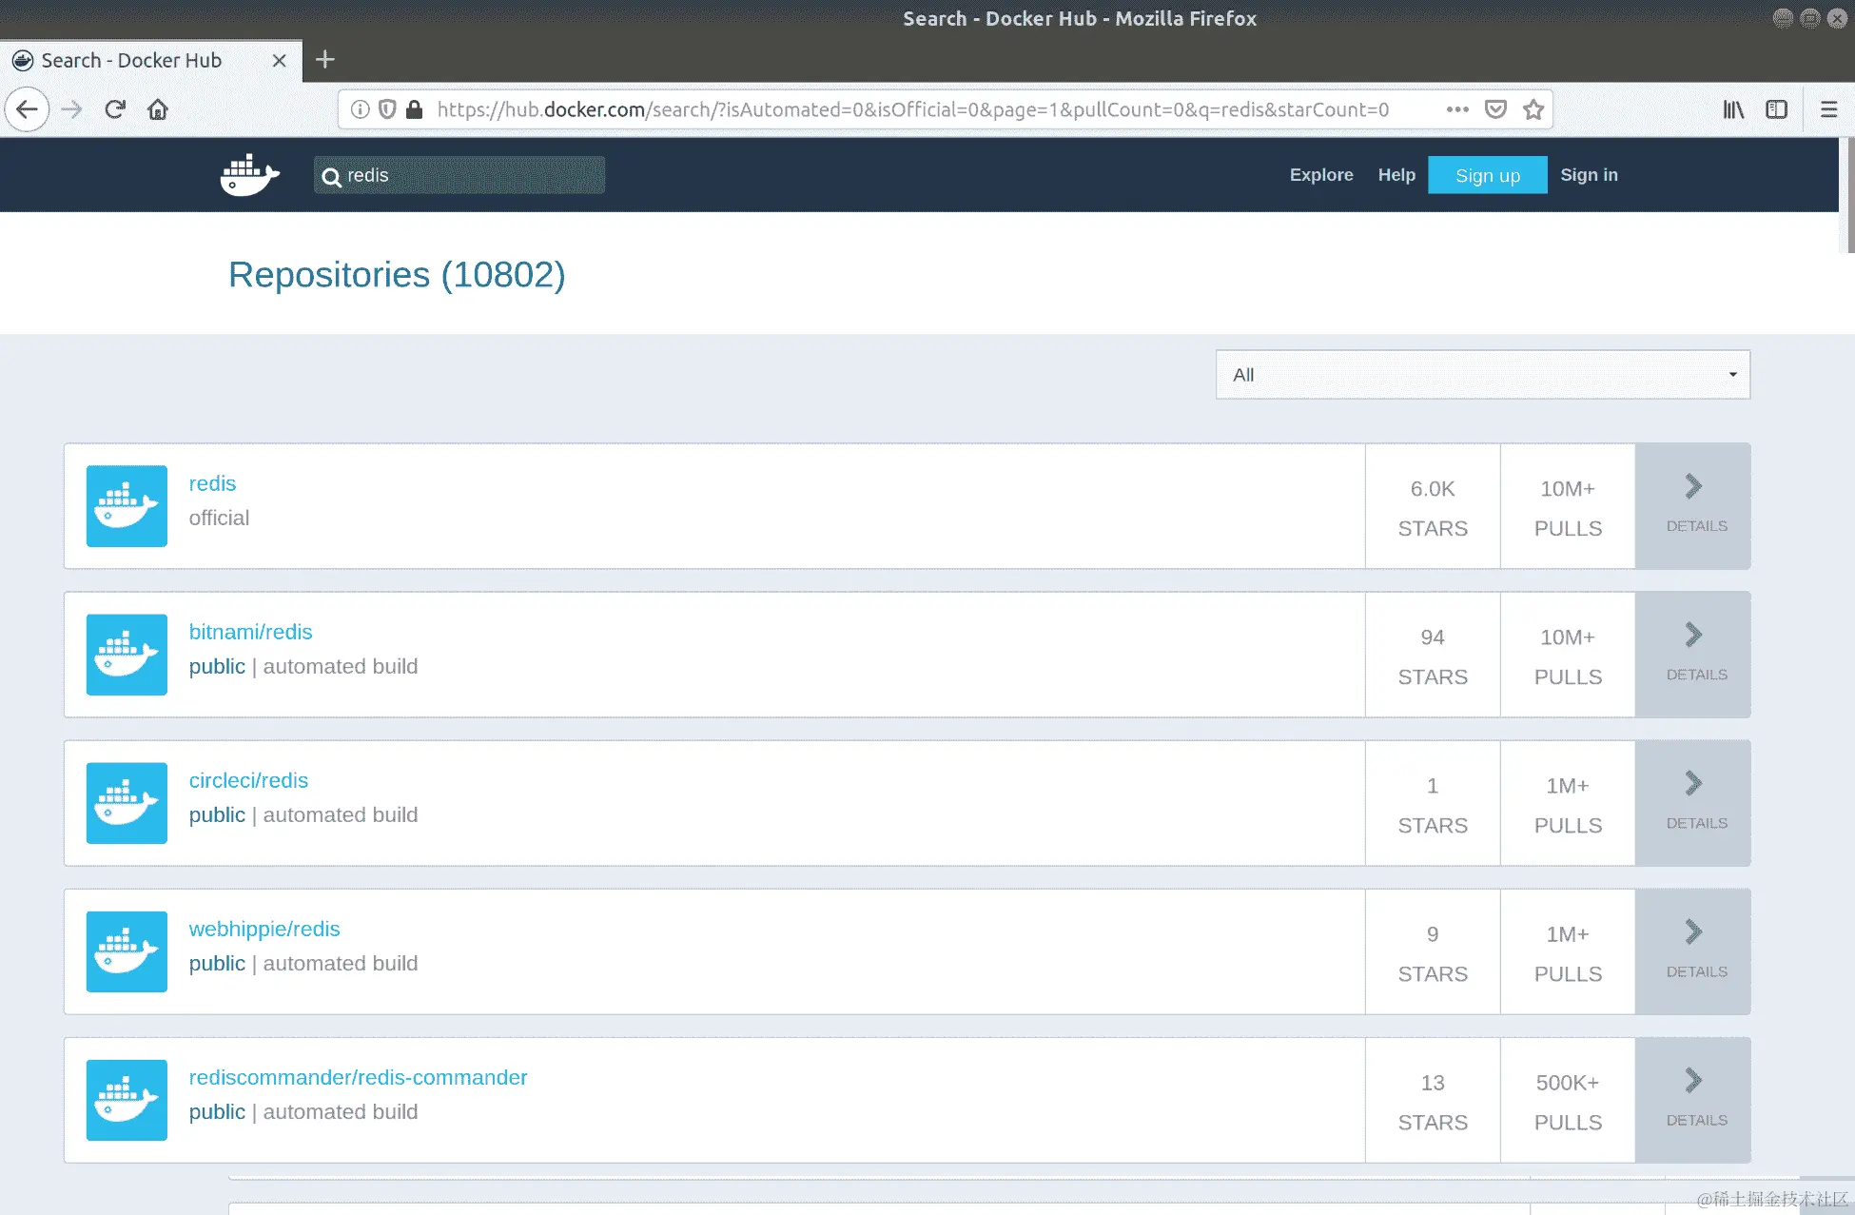Toggle the Firefox sidebar icon
This screenshot has height=1215, width=1855.
click(x=1776, y=109)
